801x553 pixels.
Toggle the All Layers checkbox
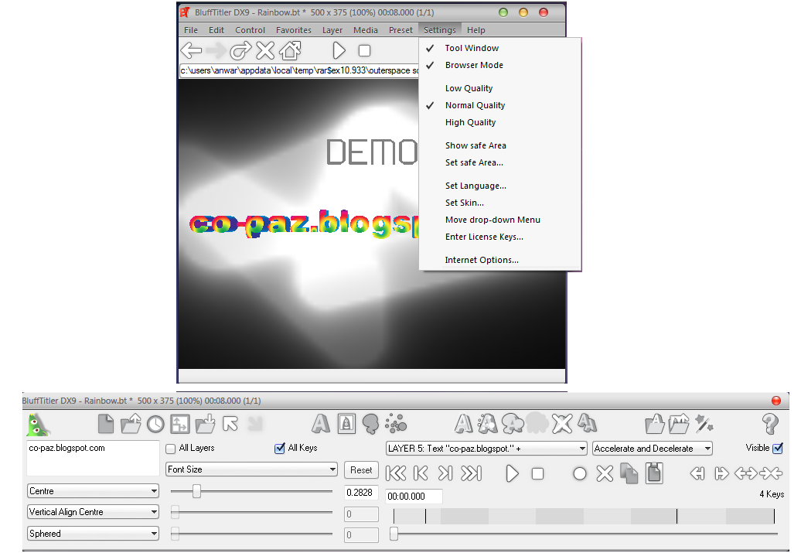[x=171, y=449]
